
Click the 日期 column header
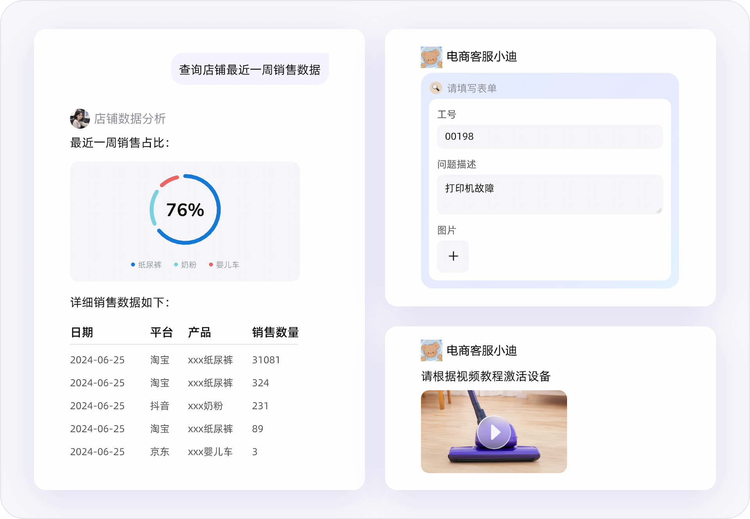point(82,332)
